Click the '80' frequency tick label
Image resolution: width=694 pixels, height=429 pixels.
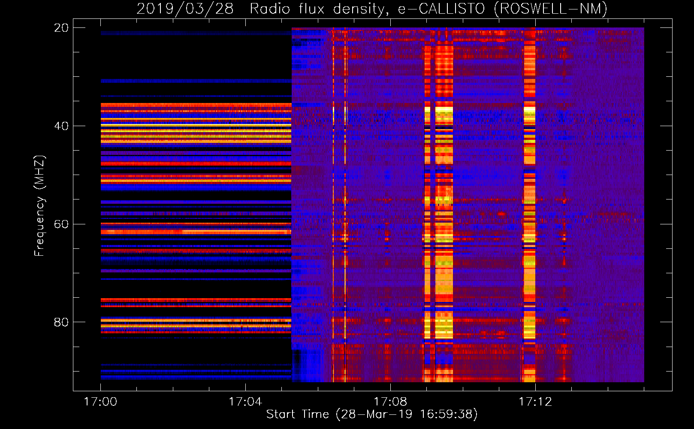[61, 322]
